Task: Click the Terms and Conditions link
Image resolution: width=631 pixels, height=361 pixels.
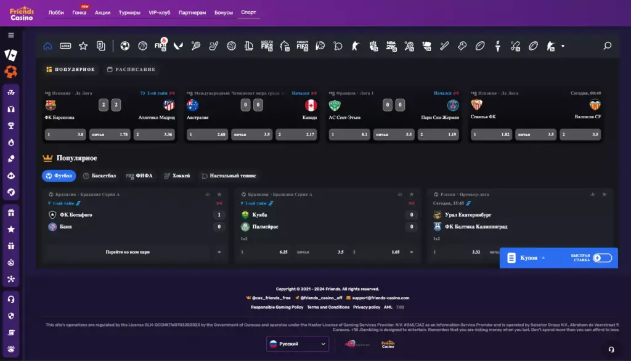Action: [328, 307]
